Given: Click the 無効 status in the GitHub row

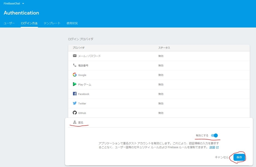Looking at the screenshot, I should pos(161,113).
